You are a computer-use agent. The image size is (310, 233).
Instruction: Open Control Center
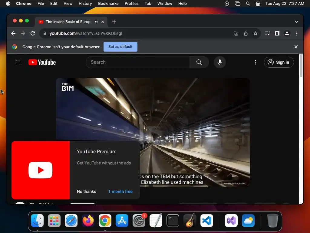coord(258,4)
